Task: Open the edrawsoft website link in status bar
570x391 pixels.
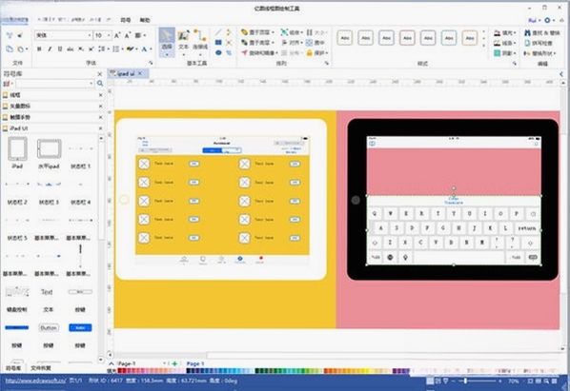Action: pyautogui.click(x=35, y=381)
